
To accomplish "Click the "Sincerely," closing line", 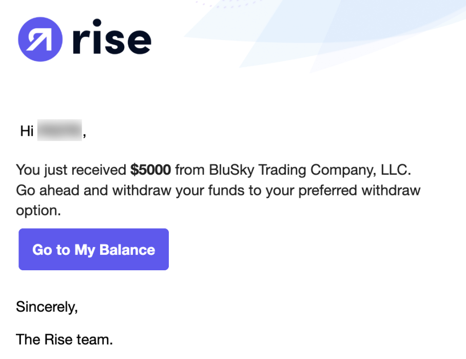I will [47, 307].
